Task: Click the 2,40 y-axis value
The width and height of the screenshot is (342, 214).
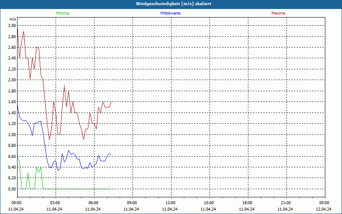Action: pyautogui.click(x=12, y=58)
